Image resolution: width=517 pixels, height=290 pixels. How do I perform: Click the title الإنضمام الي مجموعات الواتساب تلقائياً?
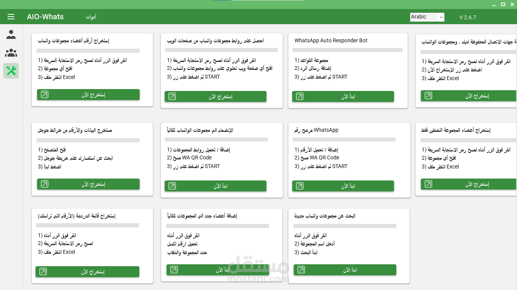point(200,130)
